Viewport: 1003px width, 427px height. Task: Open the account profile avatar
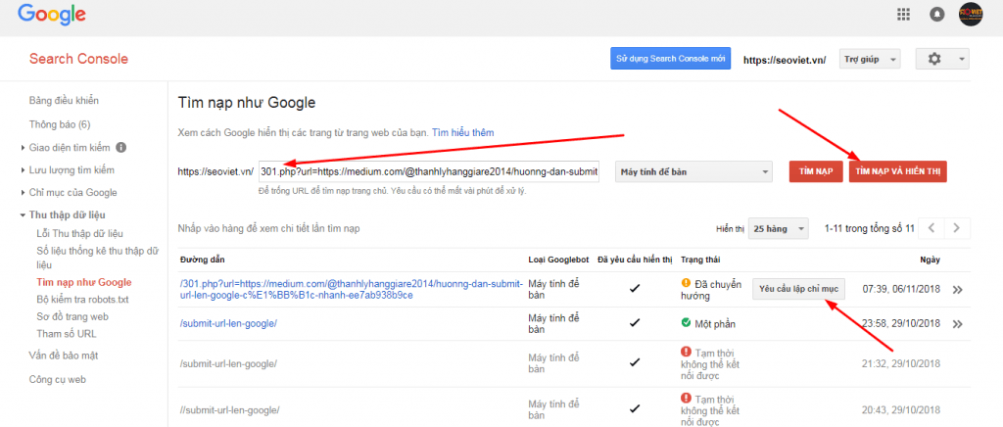[971, 14]
